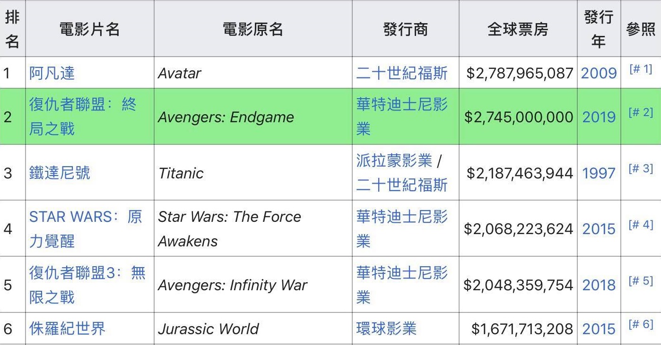Open the STAR WARS：原力覺醒 link
661x345 pixels.
(x=85, y=217)
